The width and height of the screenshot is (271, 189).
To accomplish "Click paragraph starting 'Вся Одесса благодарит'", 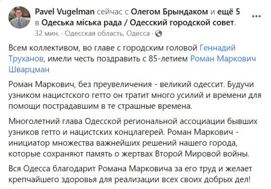I will pos(130,174).
